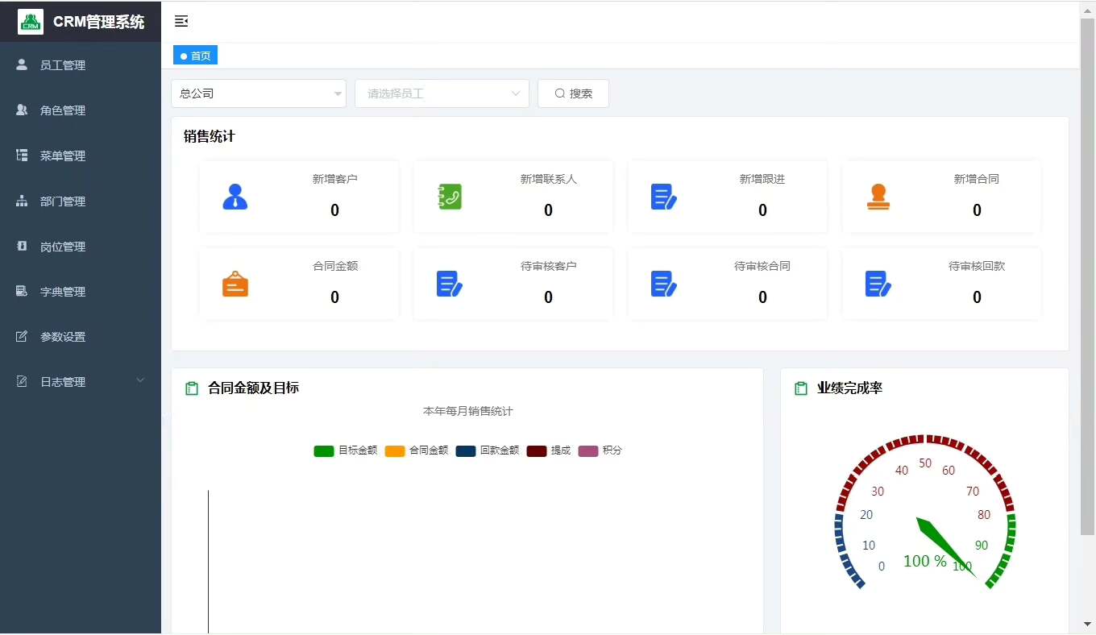Click clipboard icon beside 业绩完成率

click(801, 388)
